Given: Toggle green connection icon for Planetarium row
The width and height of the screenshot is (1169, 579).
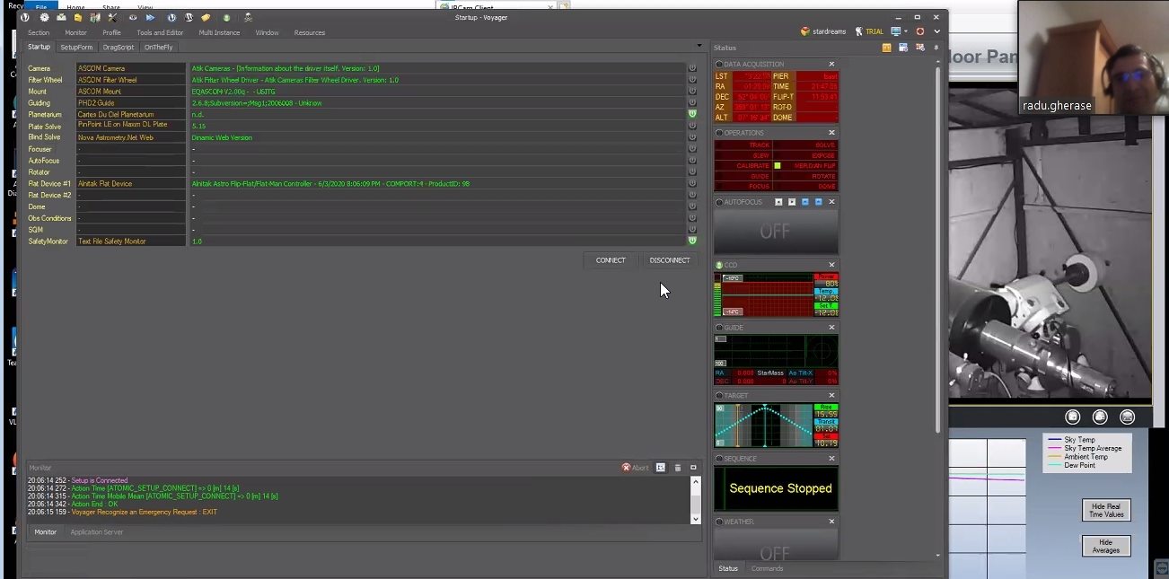Looking at the screenshot, I should tap(692, 114).
